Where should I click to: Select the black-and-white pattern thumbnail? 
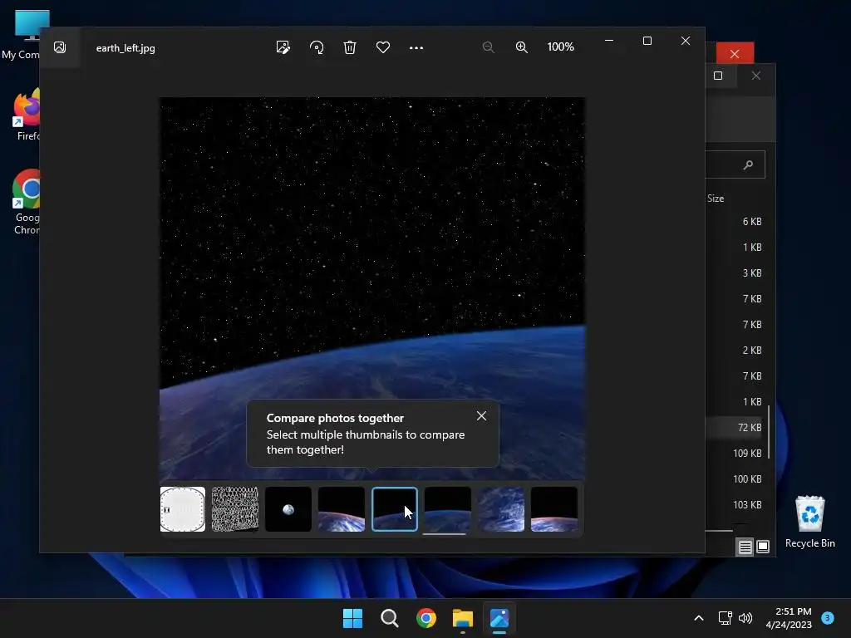click(235, 509)
